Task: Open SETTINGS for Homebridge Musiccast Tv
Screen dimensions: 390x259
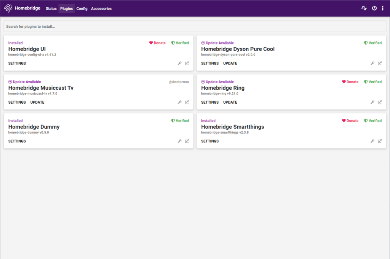Action: (17, 102)
